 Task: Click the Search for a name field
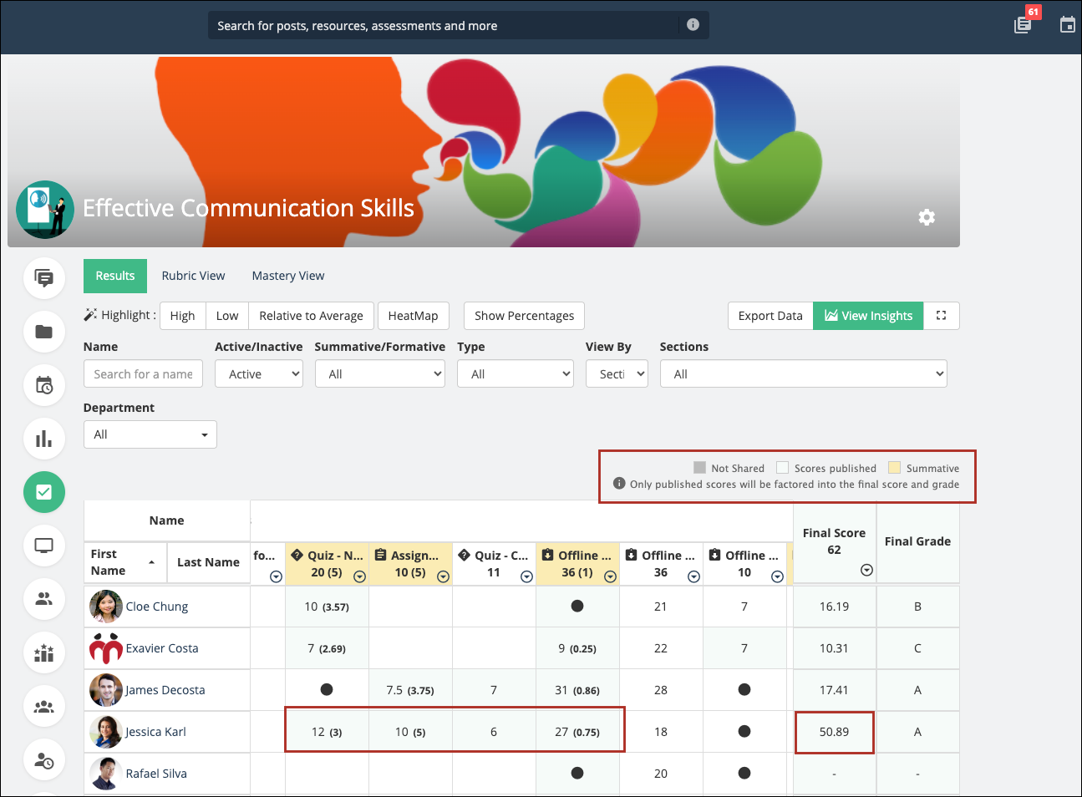(143, 374)
